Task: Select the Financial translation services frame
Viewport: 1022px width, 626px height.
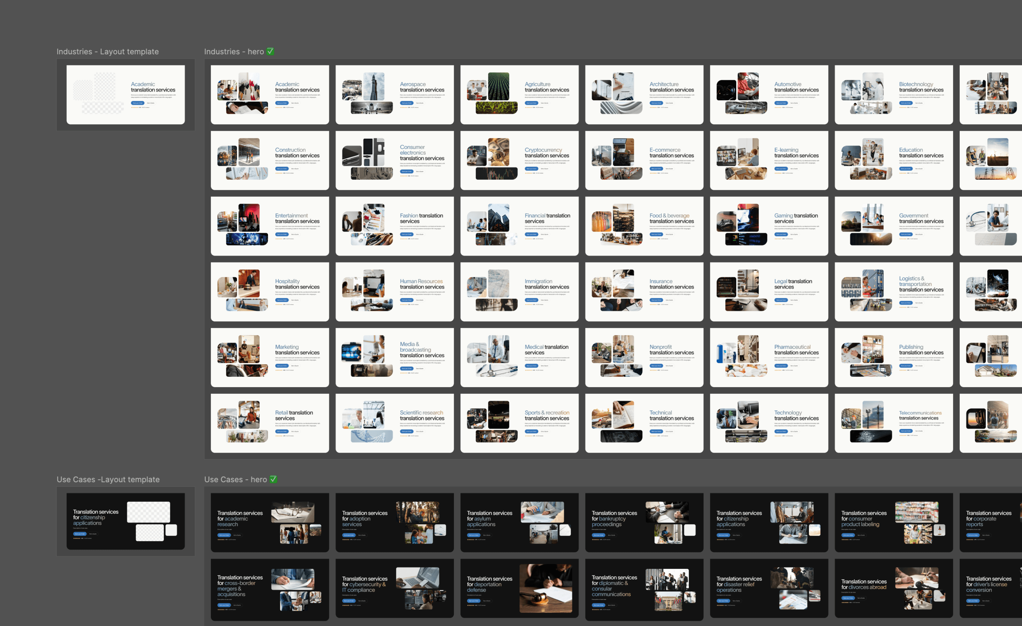Action: [x=519, y=226]
